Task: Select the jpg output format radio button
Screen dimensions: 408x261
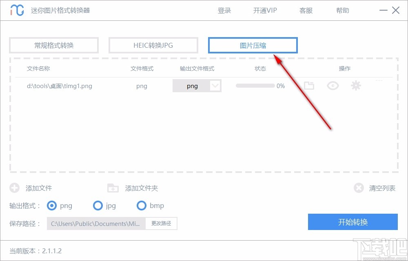Action: (98, 206)
